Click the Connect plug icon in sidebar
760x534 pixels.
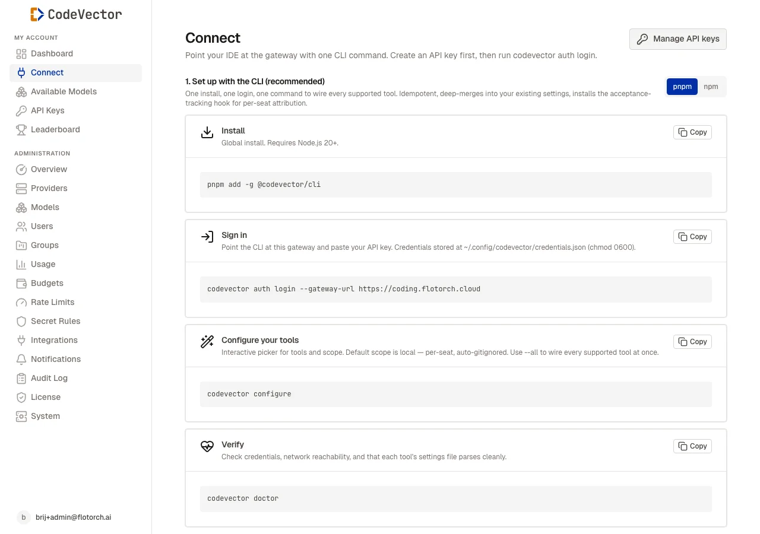point(21,73)
